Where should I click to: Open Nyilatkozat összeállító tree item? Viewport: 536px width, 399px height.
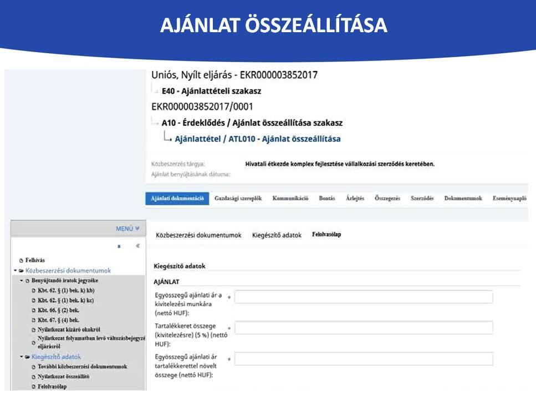[x=63, y=377]
